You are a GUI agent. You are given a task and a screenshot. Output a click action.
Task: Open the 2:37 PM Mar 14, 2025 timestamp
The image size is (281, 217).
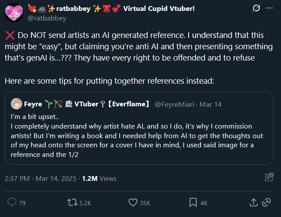(x=39, y=178)
